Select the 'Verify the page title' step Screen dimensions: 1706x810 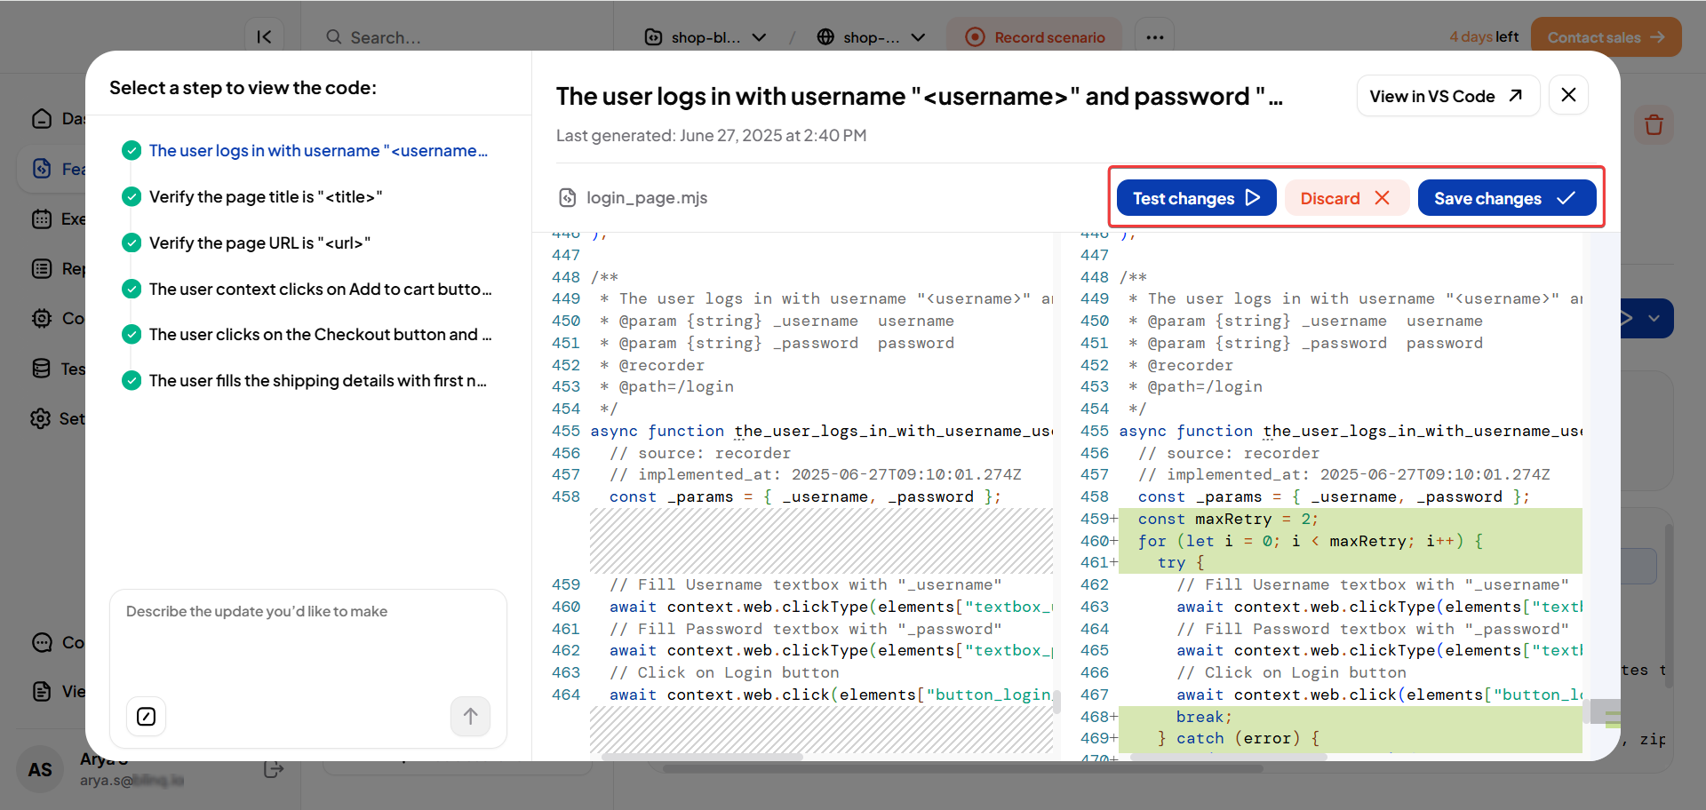265,197
